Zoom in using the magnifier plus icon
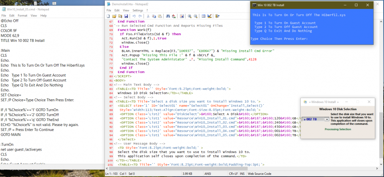This screenshot has width=384, height=177. pyautogui.click(x=190, y=16)
